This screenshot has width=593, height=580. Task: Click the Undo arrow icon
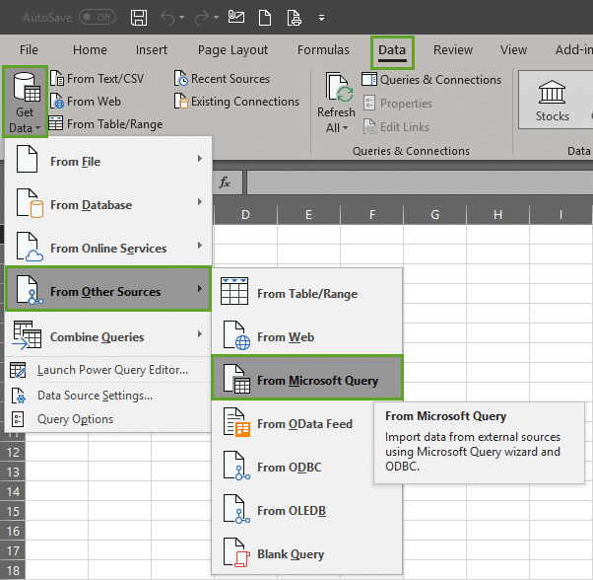click(167, 18)
